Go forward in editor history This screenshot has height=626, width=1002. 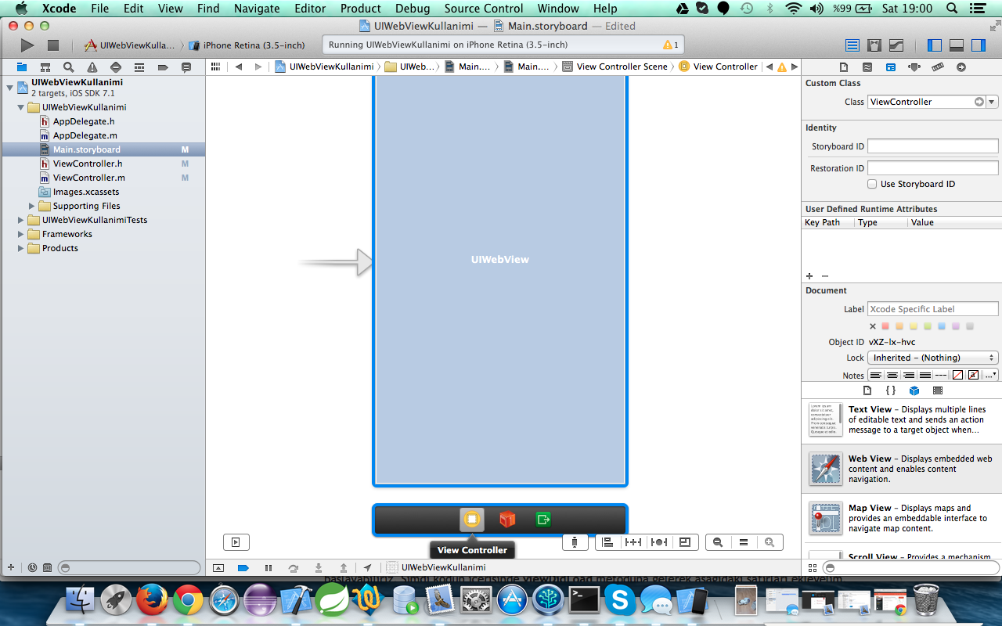click(x=258, y=67)
